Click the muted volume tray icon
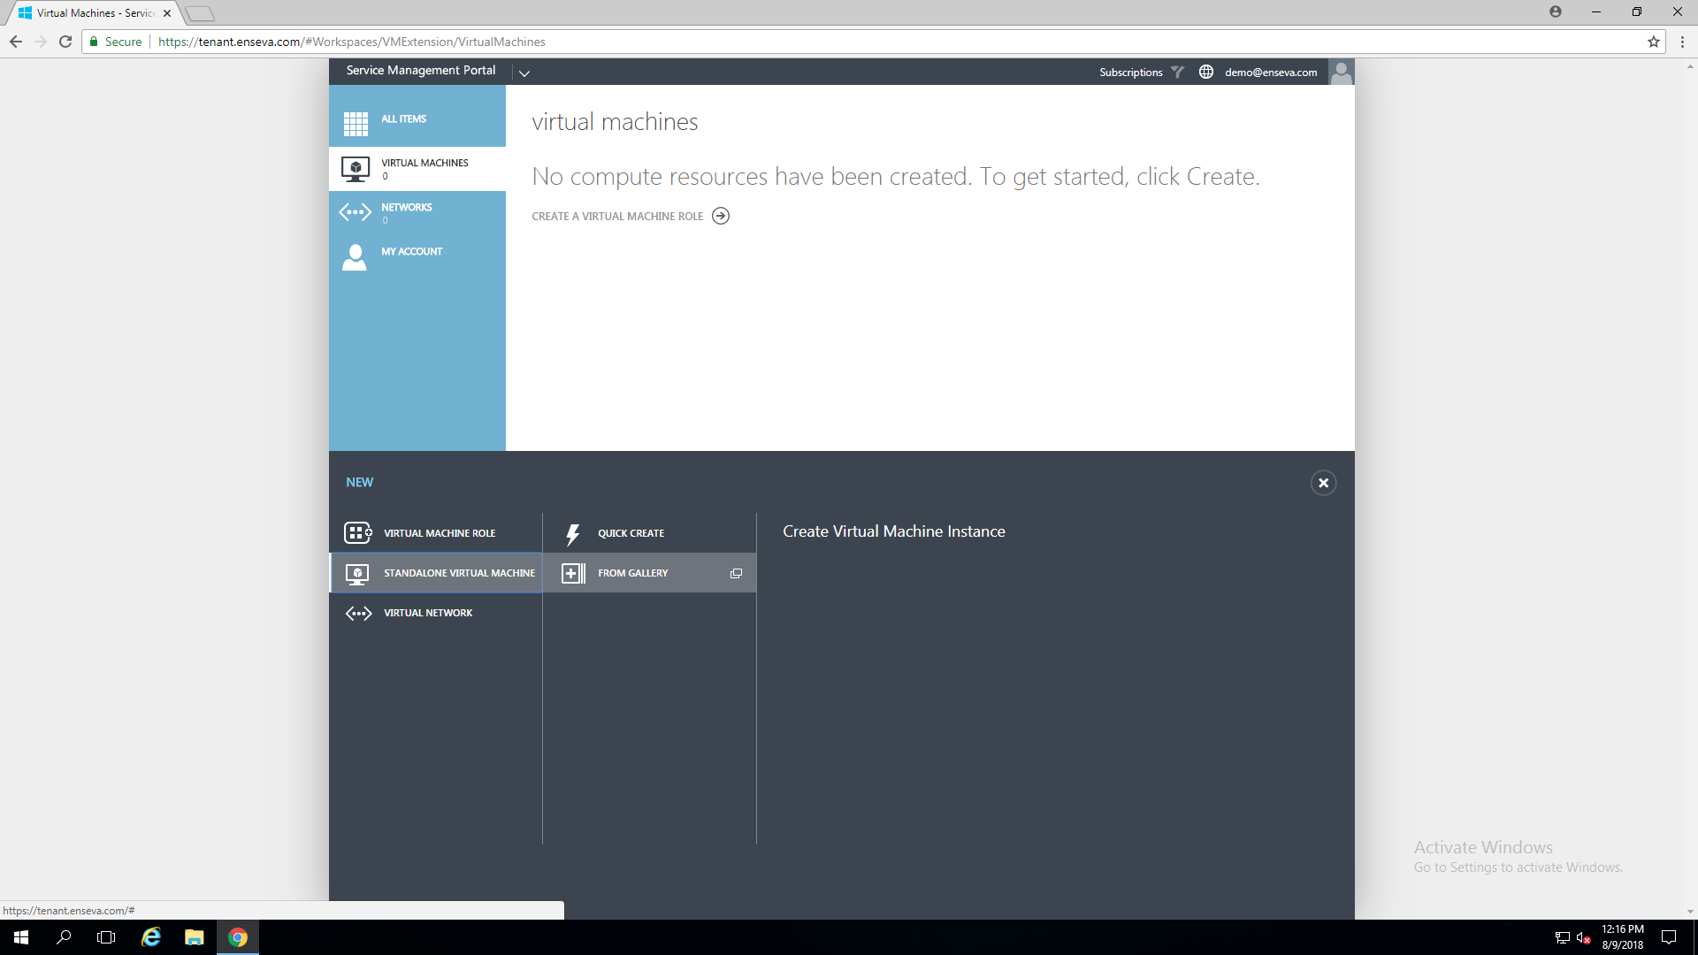 tap(1583, 937)
